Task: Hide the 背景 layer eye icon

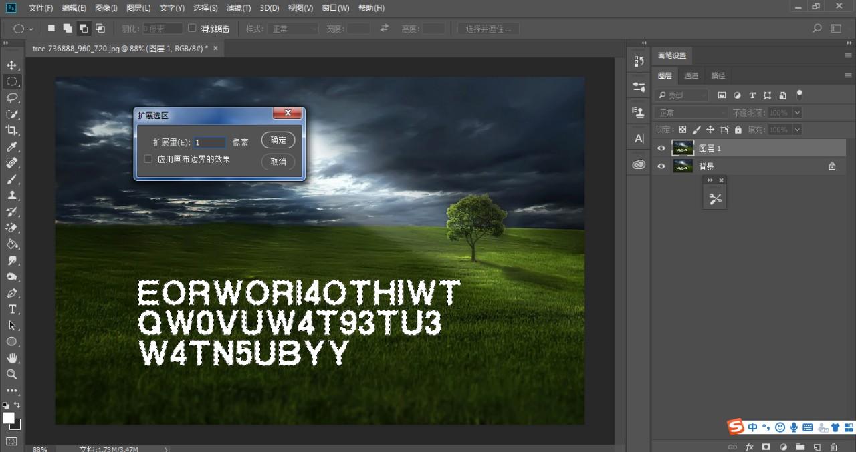Action: (661, 166)
